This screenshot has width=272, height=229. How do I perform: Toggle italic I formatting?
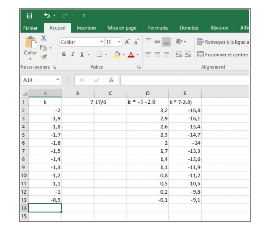(73, 54)
